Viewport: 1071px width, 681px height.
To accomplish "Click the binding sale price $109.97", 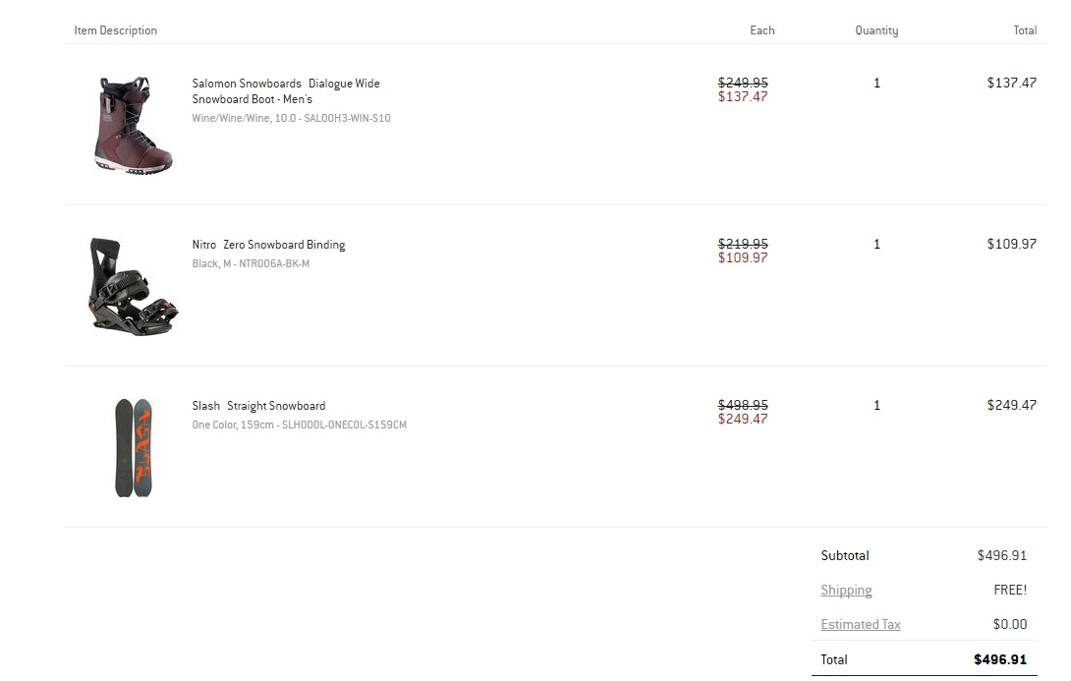I will 743,258.
